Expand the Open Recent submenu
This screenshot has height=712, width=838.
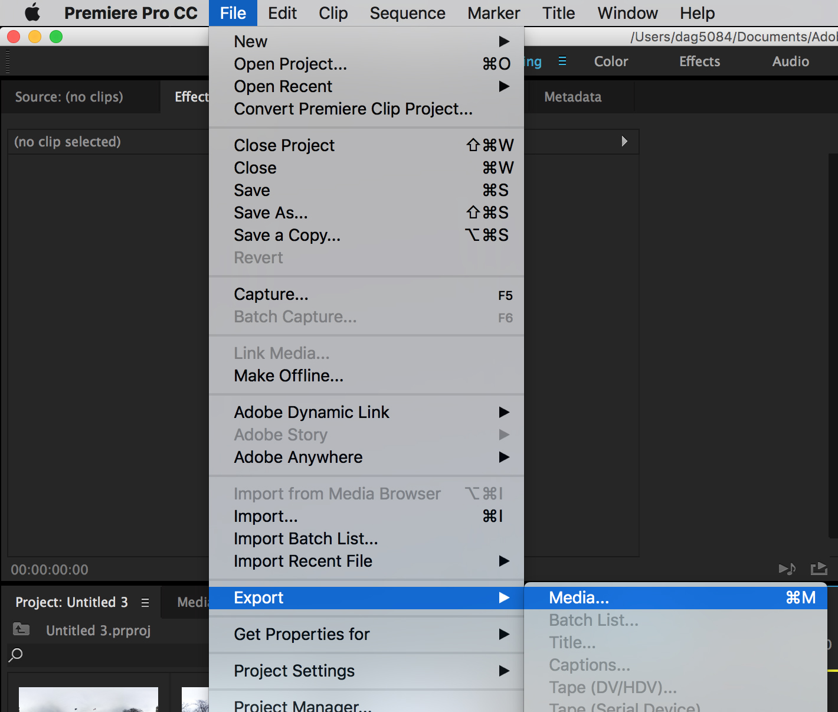(x=366, y=86)
